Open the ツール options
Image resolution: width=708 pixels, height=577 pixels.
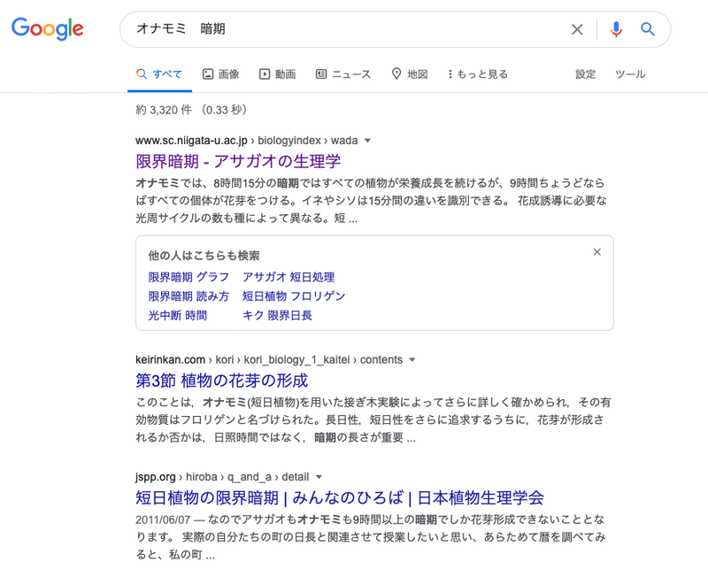coord(630,74)
